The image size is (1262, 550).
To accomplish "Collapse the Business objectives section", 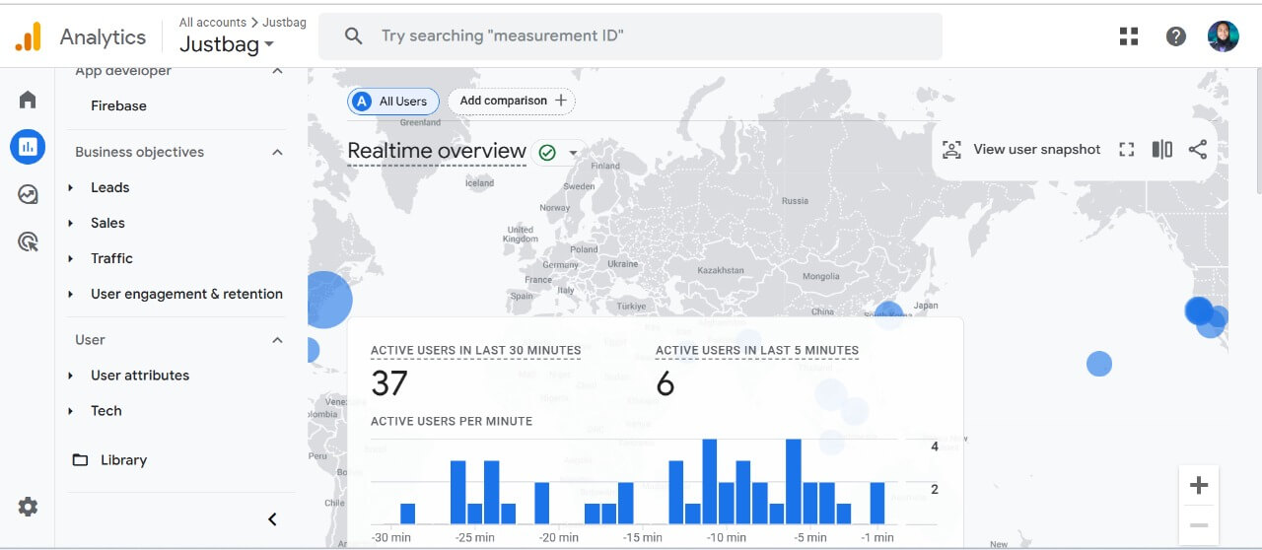I will [x=277, y=152].
